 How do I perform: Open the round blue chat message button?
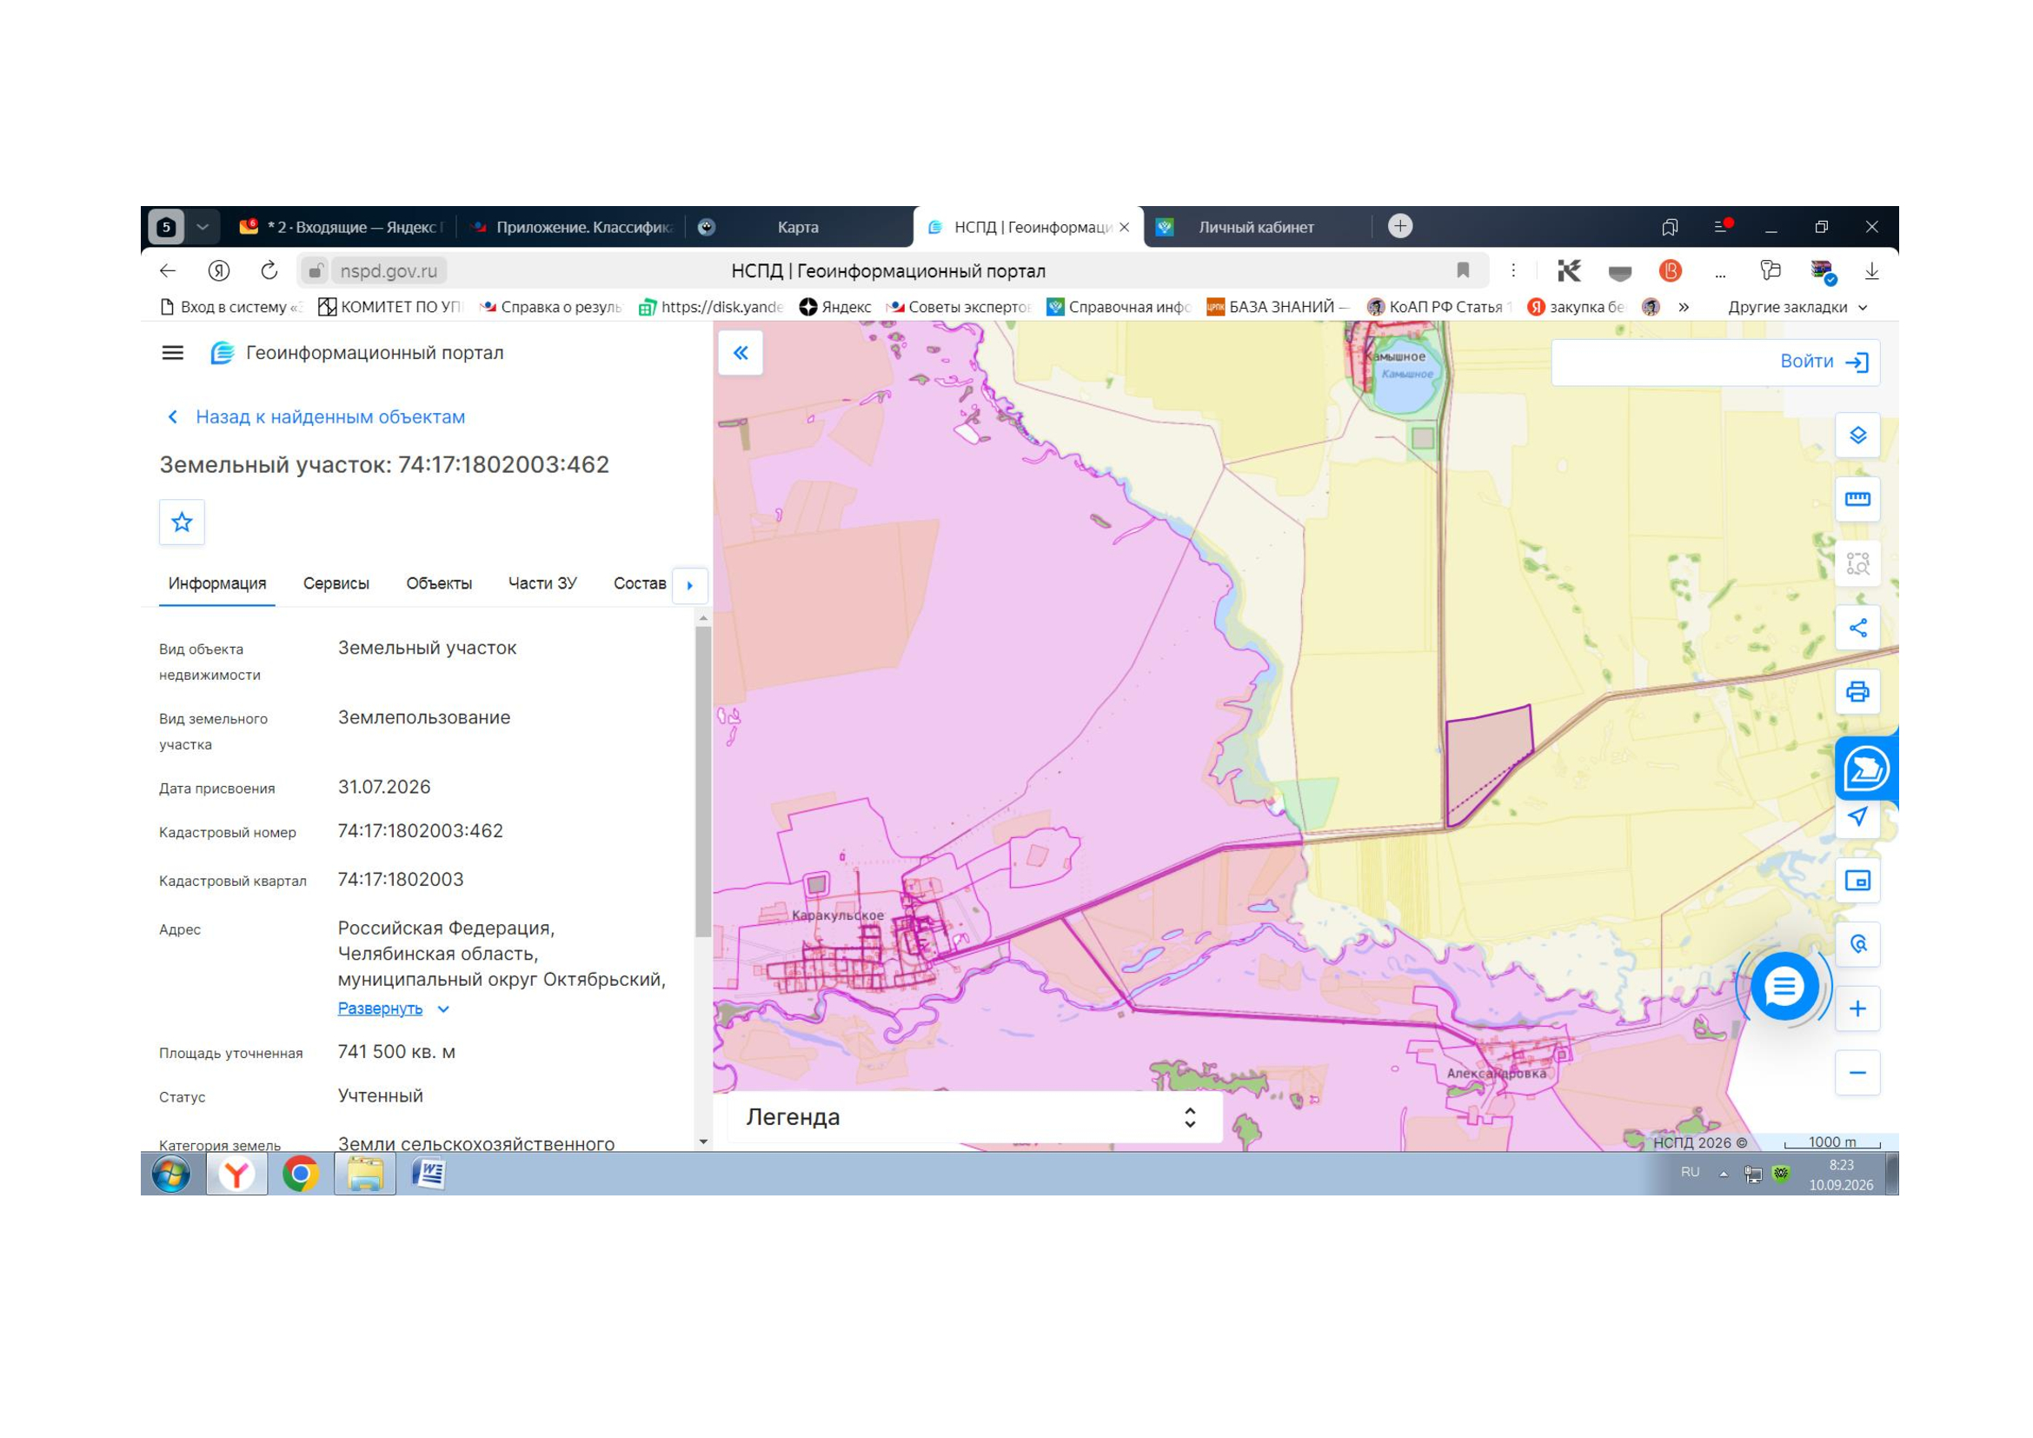click(1784, 986)
